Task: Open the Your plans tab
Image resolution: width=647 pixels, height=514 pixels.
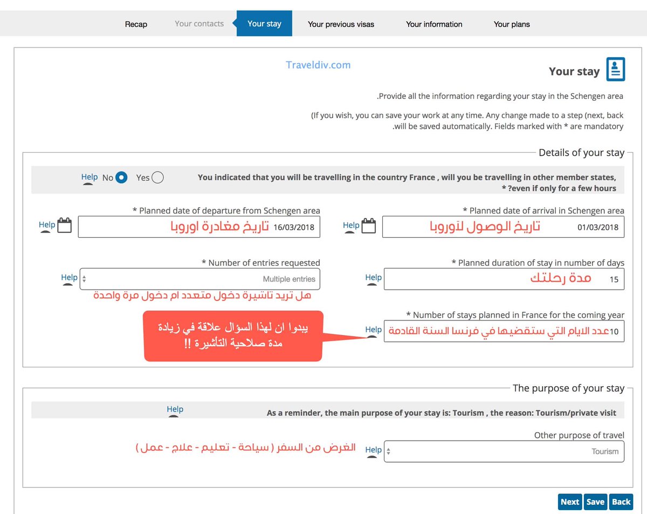Action: click(512, 24)
